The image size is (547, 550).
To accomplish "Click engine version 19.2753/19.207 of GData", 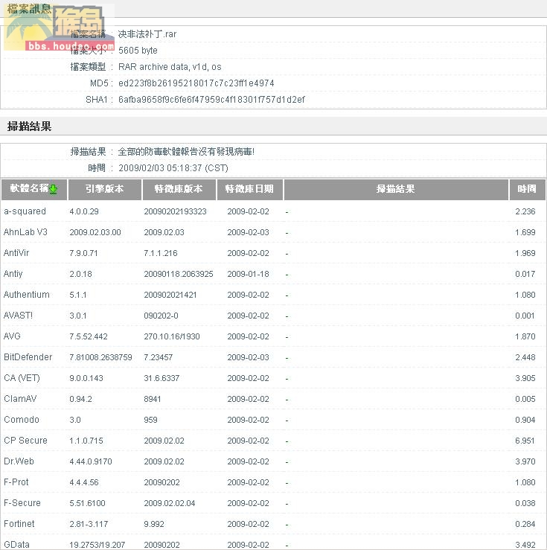I will click(97, 545).
